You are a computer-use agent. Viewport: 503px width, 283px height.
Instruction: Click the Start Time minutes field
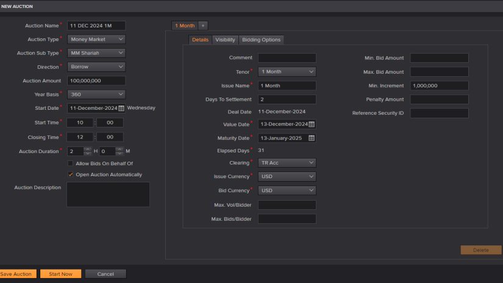[x=110, y=123]
